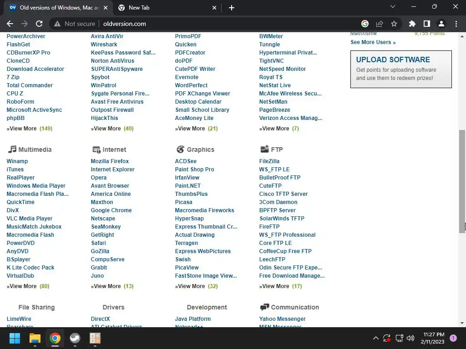The height and width of the screenshot is (349, 466).
Task: Open Steam from the taskbar
Action: pos(75,338)
